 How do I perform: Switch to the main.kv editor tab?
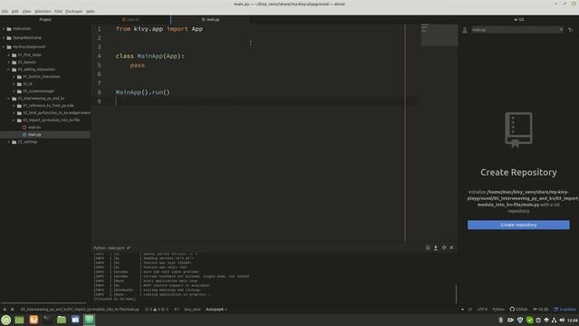tap(130, 20)
